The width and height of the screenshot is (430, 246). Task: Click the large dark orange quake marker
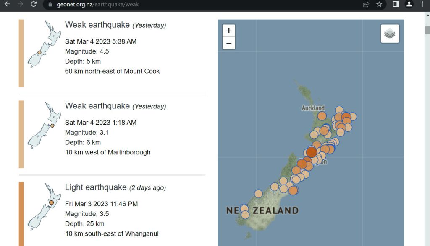312,152
